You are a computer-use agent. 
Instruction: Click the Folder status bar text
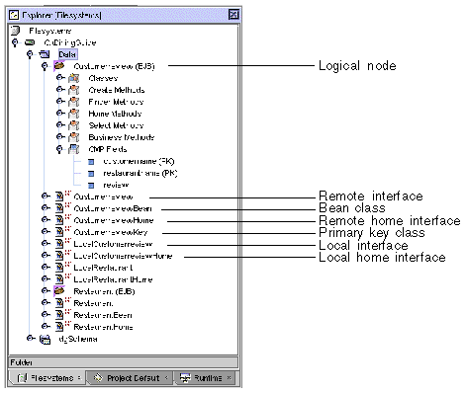tap(21, 362)
